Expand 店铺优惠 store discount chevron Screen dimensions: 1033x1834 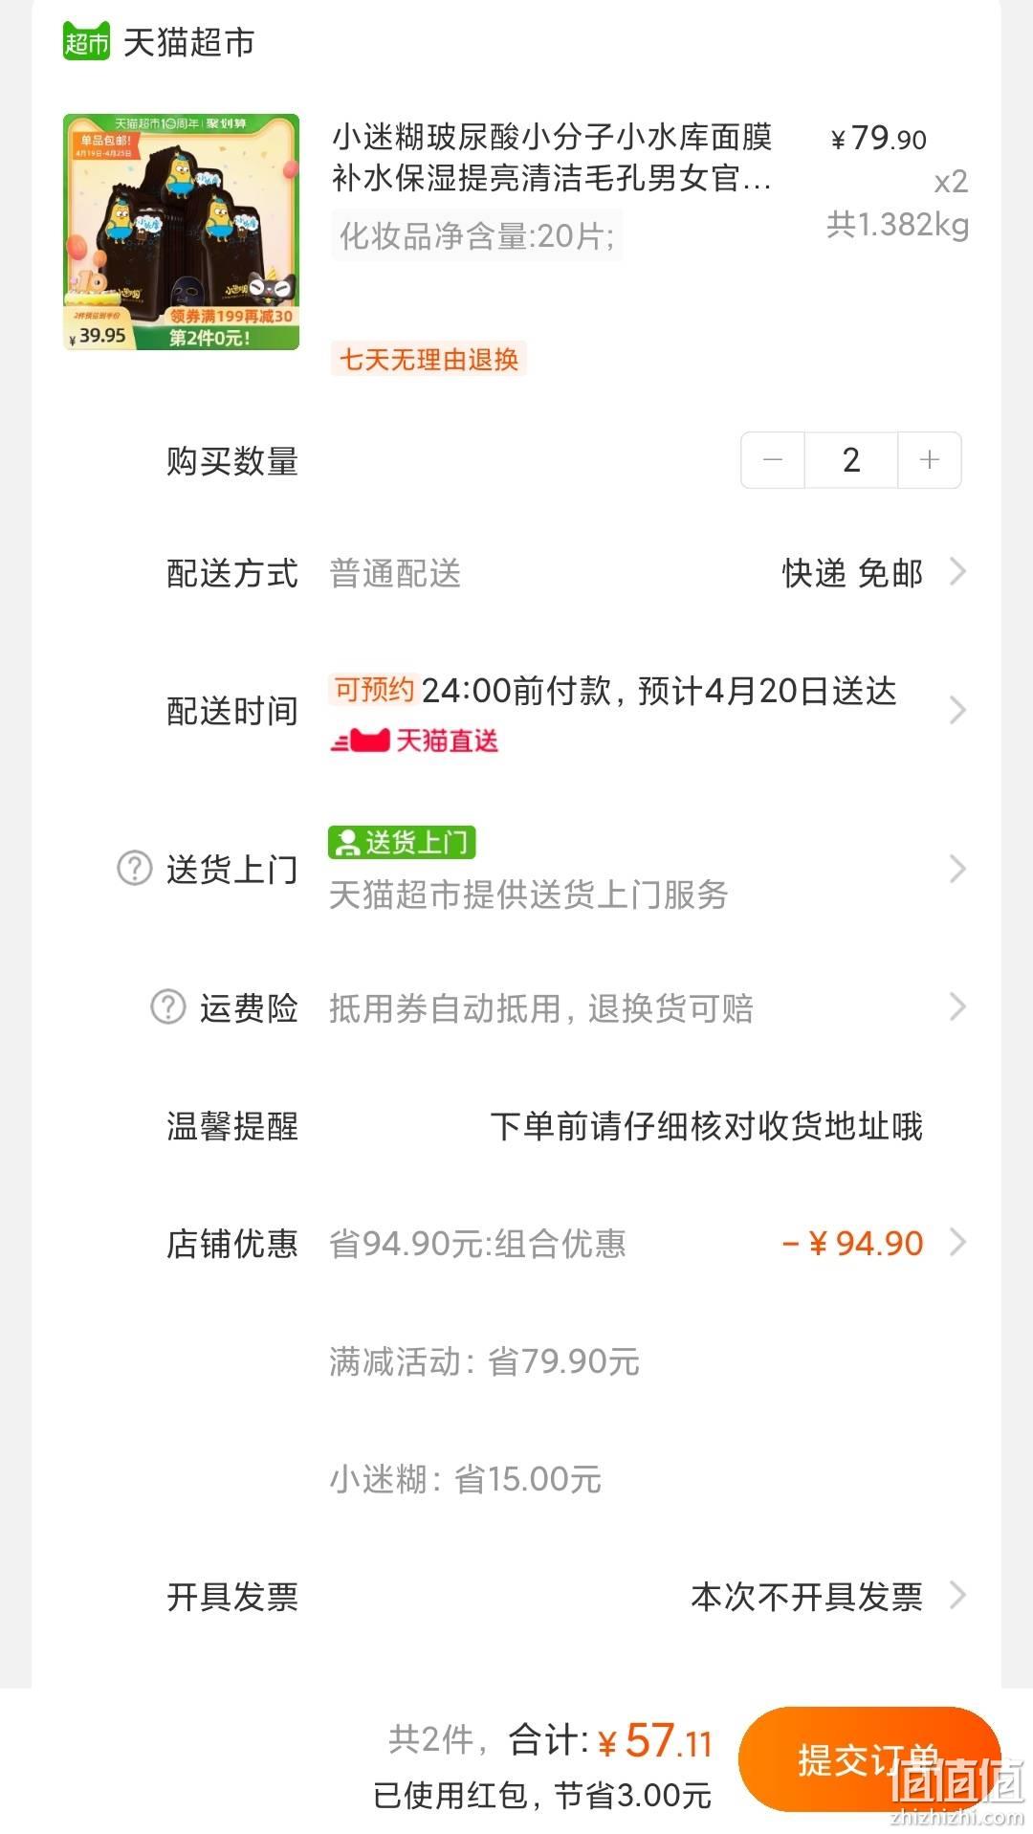[x=956, y=1243]
